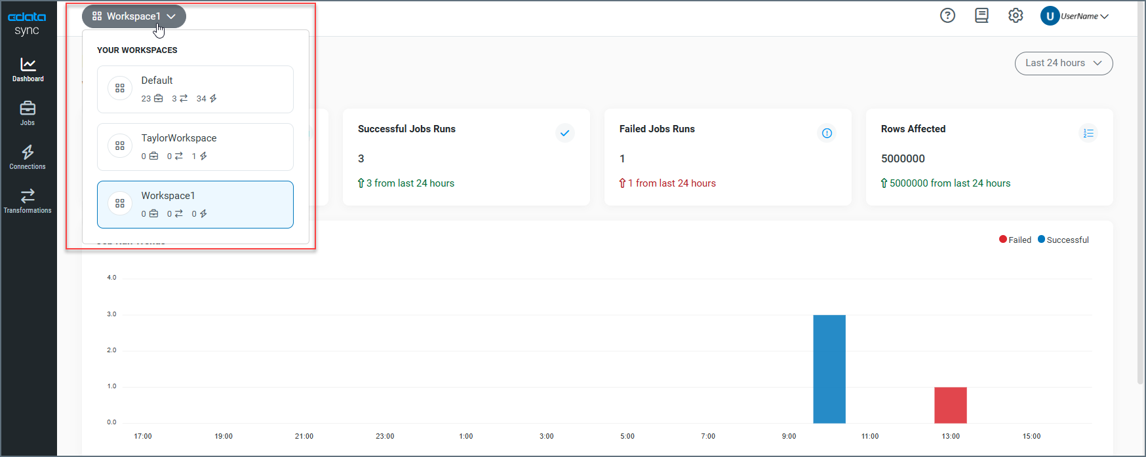Toggle the Successful series in chart legend
The width and height of the screenshot is (1146, 457).
pos(1063,240)
